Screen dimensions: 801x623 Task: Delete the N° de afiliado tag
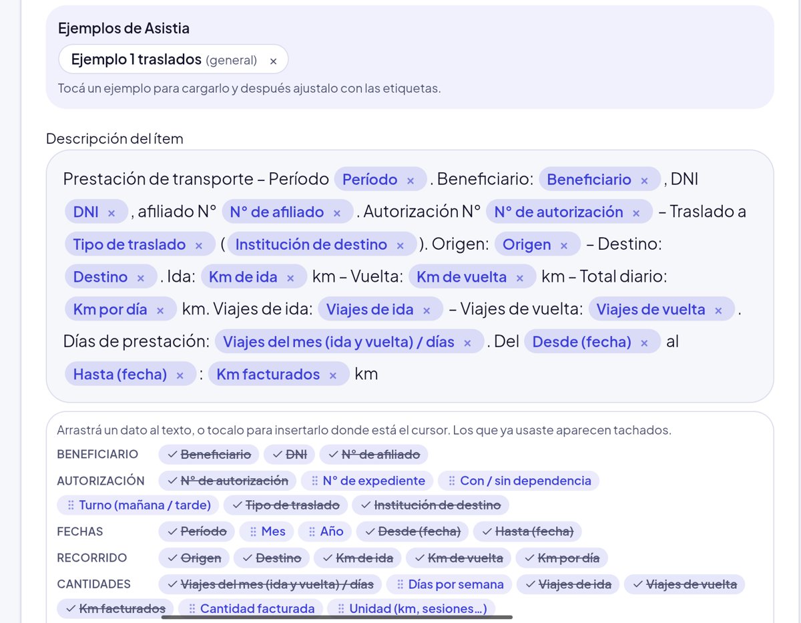337,213
